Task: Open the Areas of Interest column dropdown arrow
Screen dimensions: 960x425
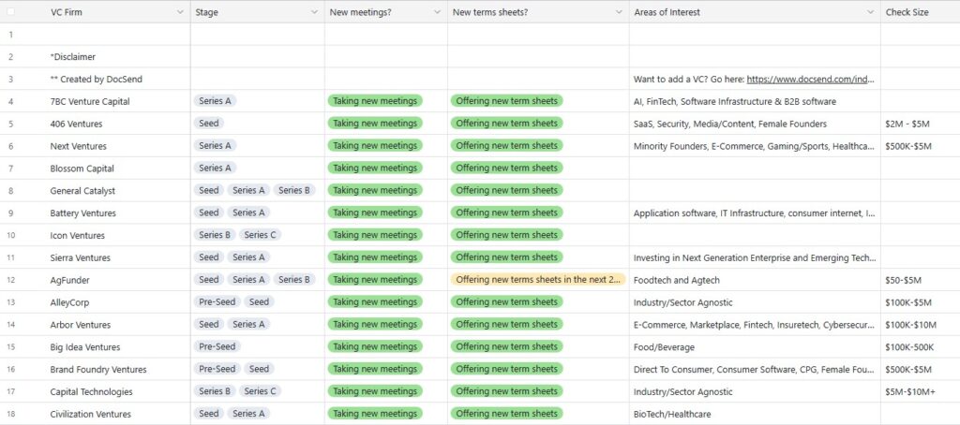Action: 870,12
